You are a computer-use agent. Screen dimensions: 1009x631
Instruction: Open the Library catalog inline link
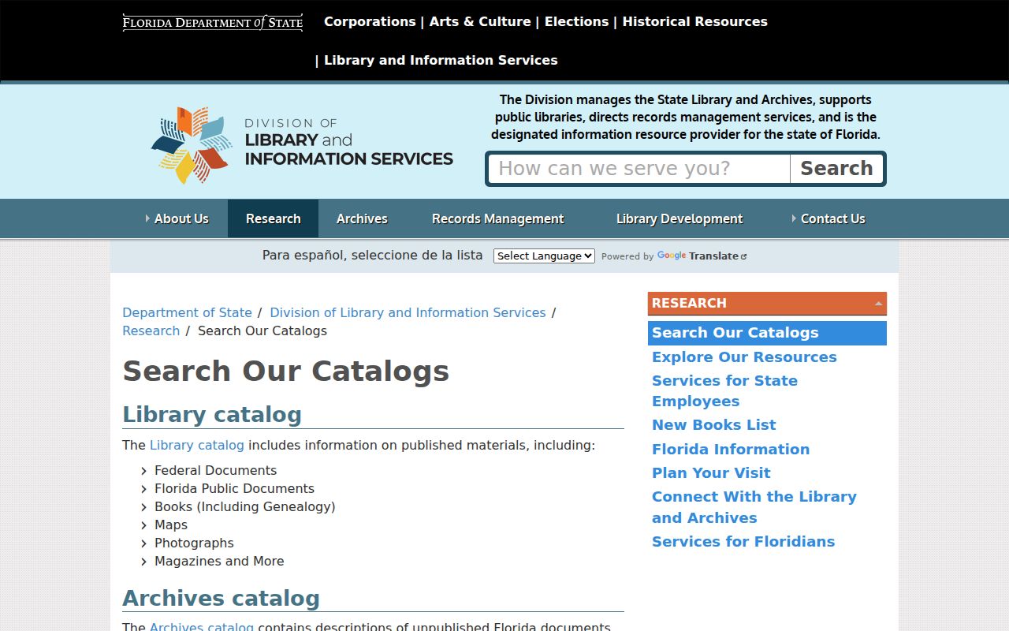click(197, 445)
